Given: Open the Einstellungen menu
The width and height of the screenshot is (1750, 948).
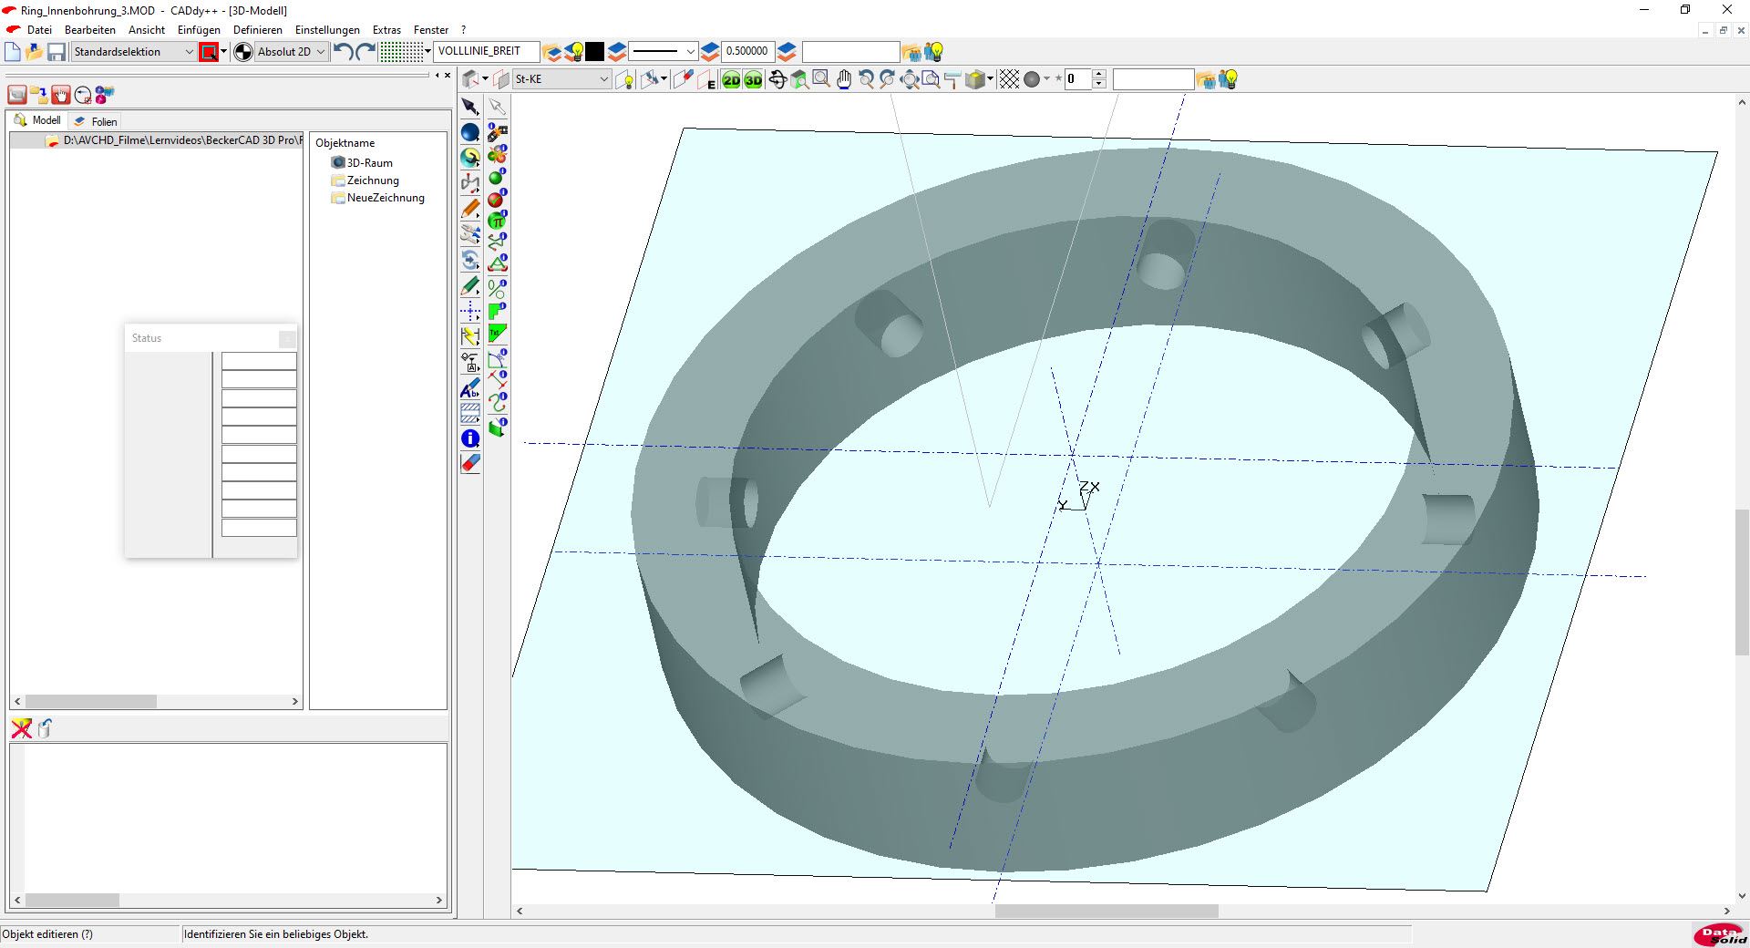Looking at the screenshot, I should (x=326, y=30).
